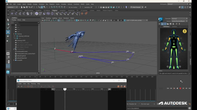Open the user account Khalil dropdown
Image resolution: width=197 pixels, height=110 pixels.
click(x=137, y=7)
